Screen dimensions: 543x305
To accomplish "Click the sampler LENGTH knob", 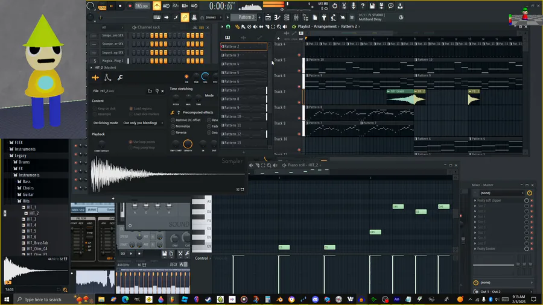I will point(188,144).
